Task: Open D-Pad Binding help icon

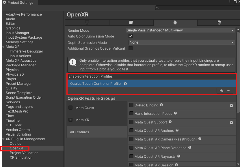Action: click(161, 105)
